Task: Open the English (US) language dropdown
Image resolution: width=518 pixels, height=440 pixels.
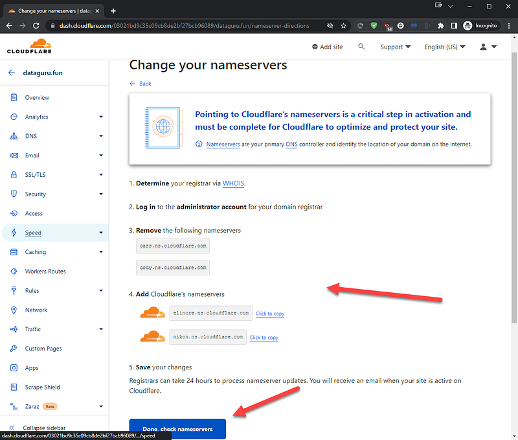Action: (x=445, y=47)
